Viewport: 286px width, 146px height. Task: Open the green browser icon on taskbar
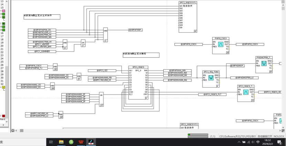tap(71, 142)
